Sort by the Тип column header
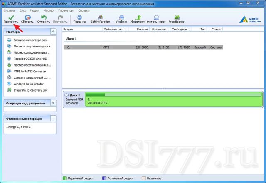Screen dimensions: 266x183 click(199, 29)
